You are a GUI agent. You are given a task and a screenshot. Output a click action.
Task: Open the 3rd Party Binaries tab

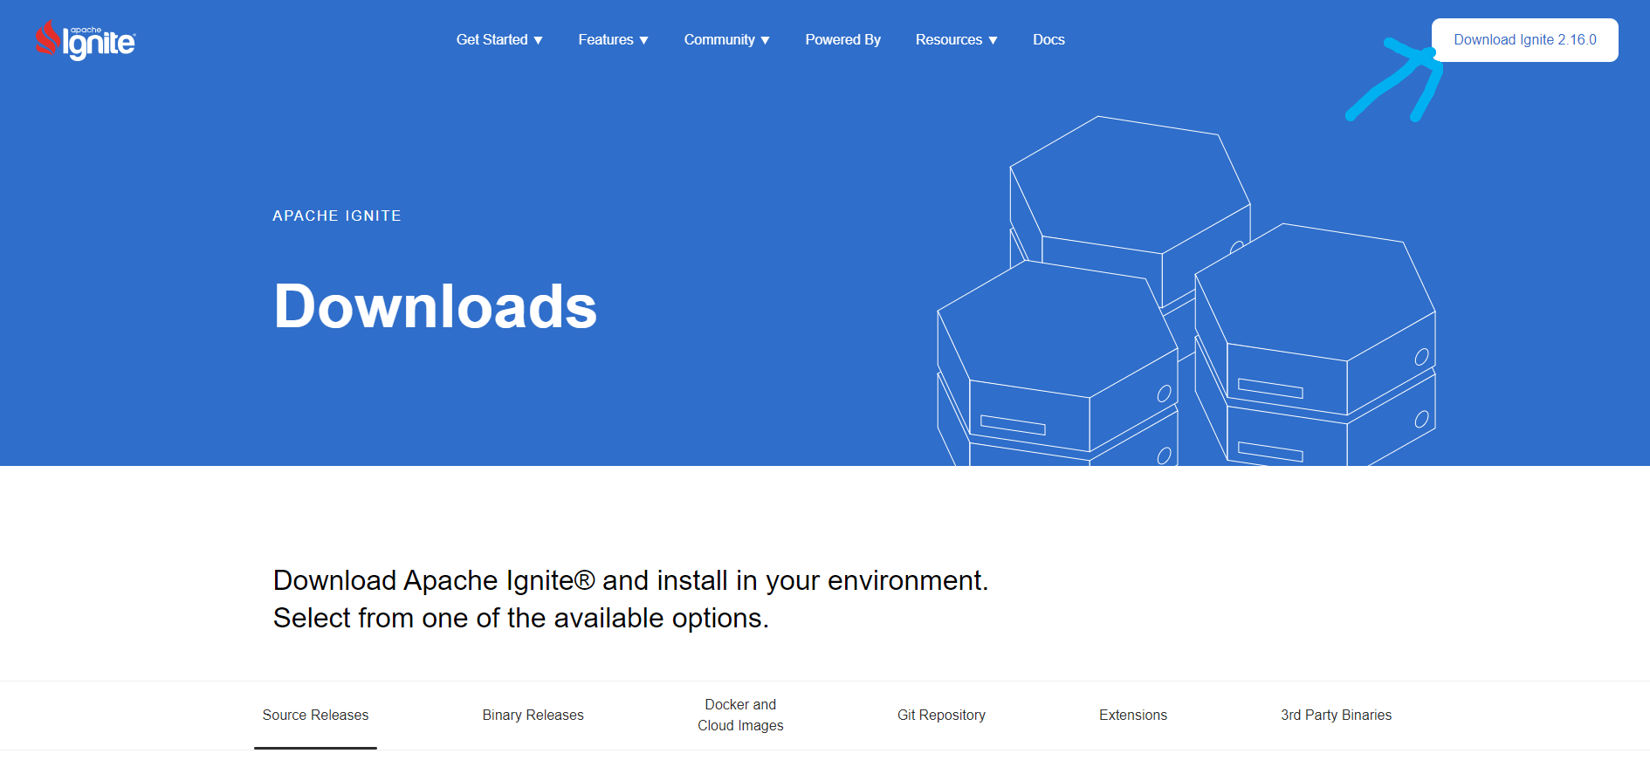pos(1336,716)
